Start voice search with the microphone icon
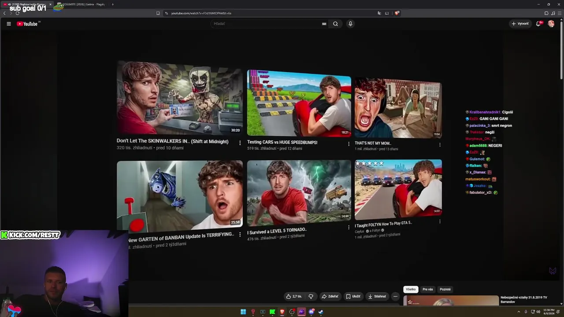The width and height of the screenshot is (564, 317). [x=350, y=24]
